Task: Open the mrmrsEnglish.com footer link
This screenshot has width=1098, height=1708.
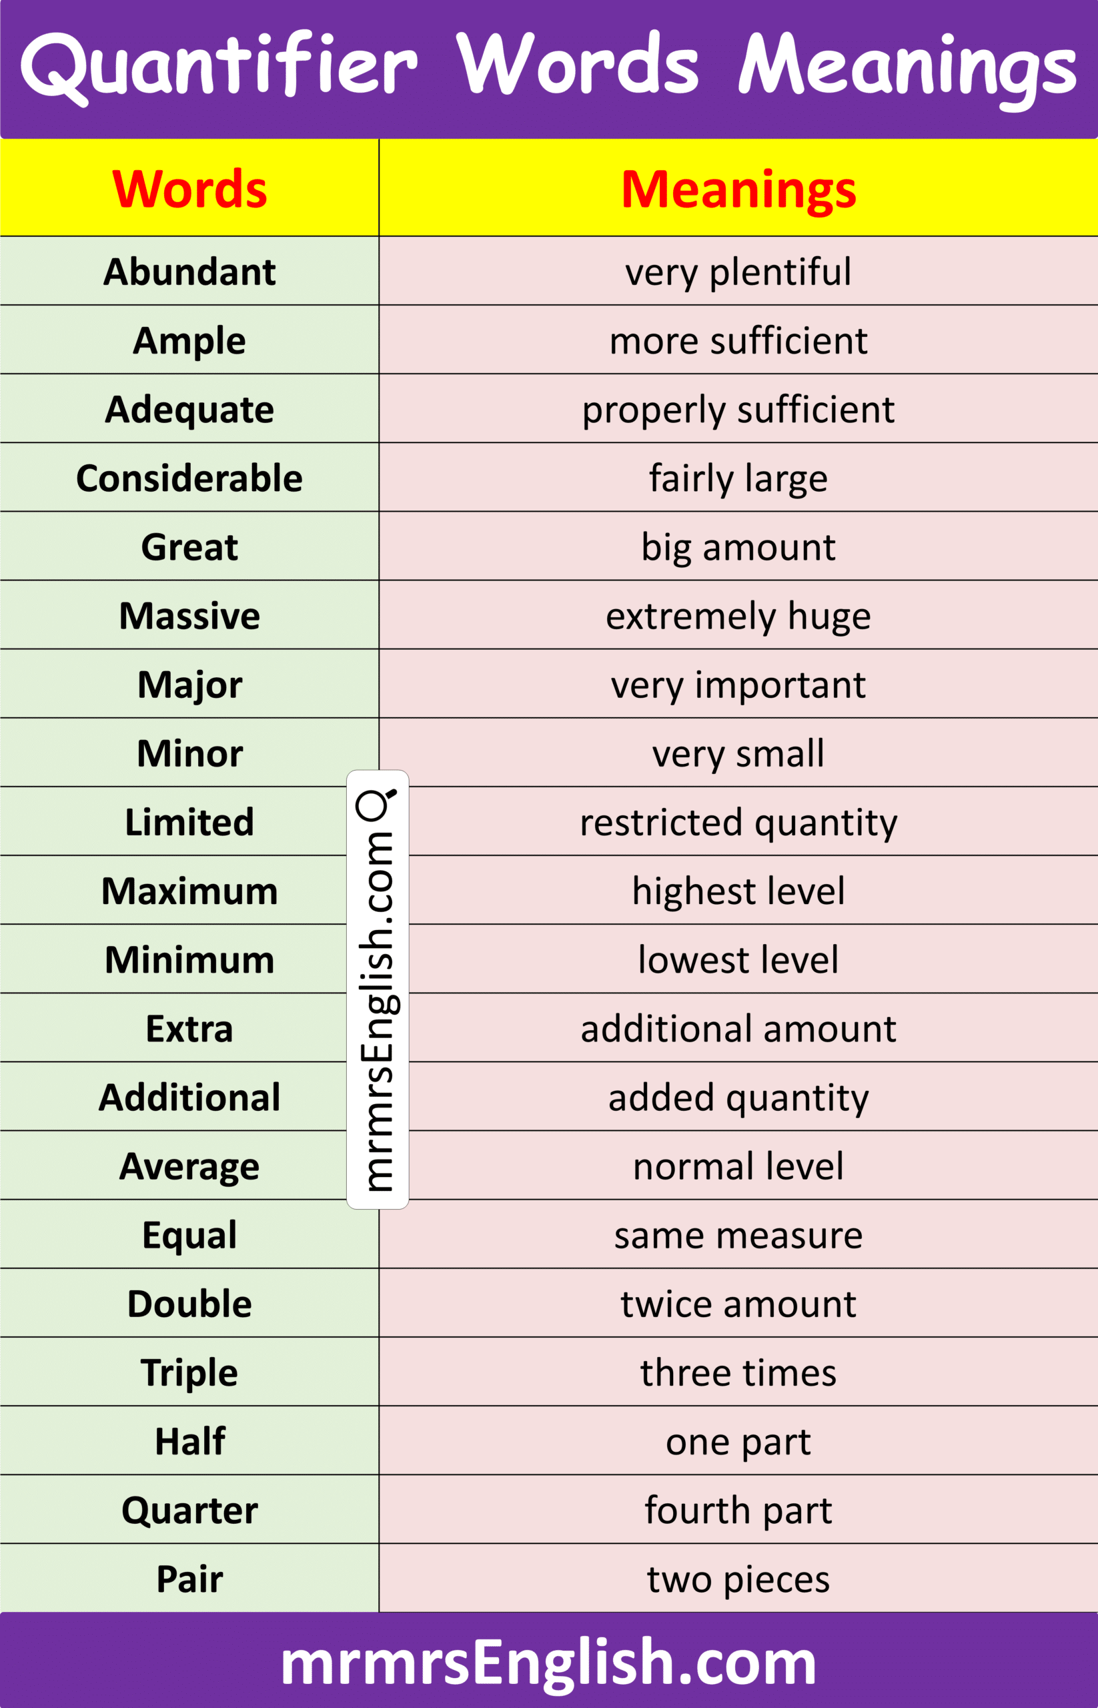Action: [x=548, y=1662]
